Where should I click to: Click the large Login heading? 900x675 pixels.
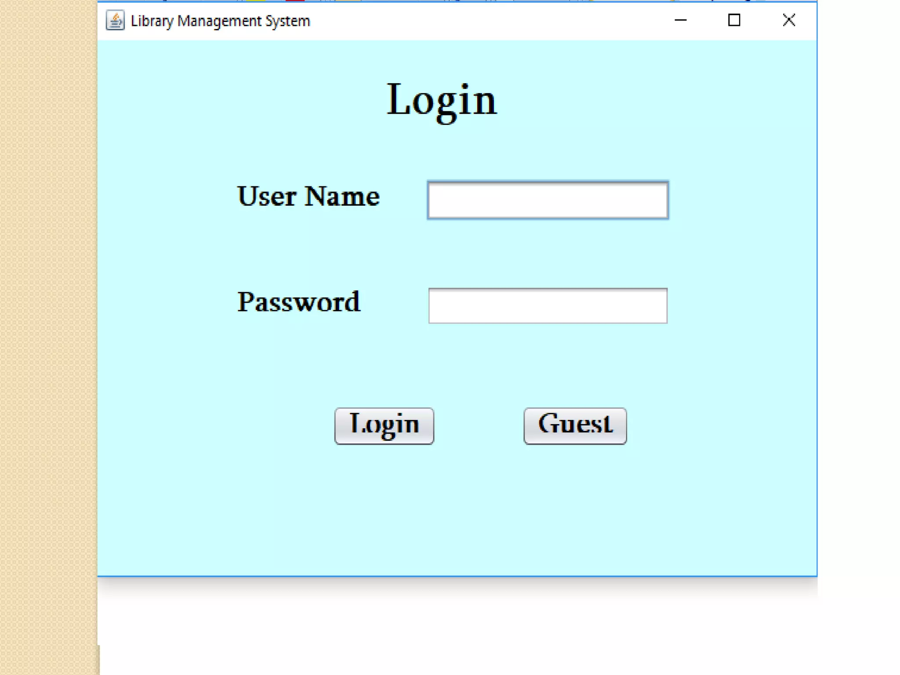click(x=442, y=100)
